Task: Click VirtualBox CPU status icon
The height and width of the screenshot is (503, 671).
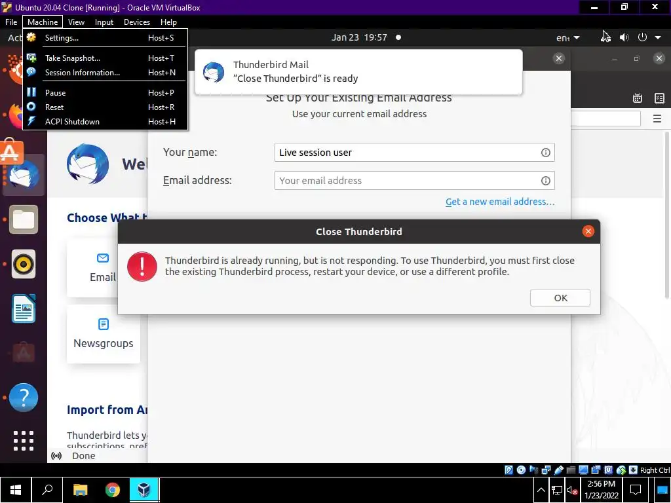Action: [608, 470]
